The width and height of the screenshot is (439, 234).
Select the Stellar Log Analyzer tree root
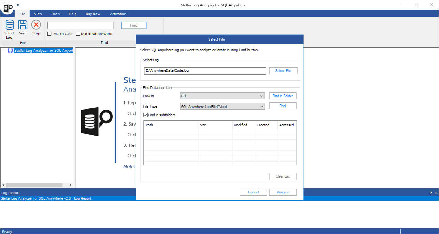[x=43, y=51]
